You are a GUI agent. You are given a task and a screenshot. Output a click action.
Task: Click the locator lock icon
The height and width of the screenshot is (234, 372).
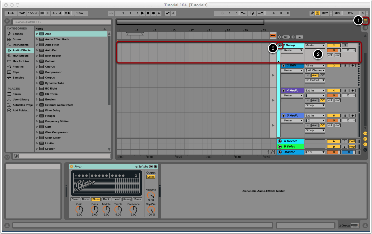click(299, 37)
